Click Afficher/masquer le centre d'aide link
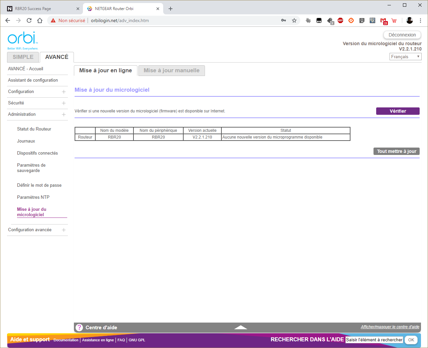The image size is (428, 348). (x=390, y=327)
